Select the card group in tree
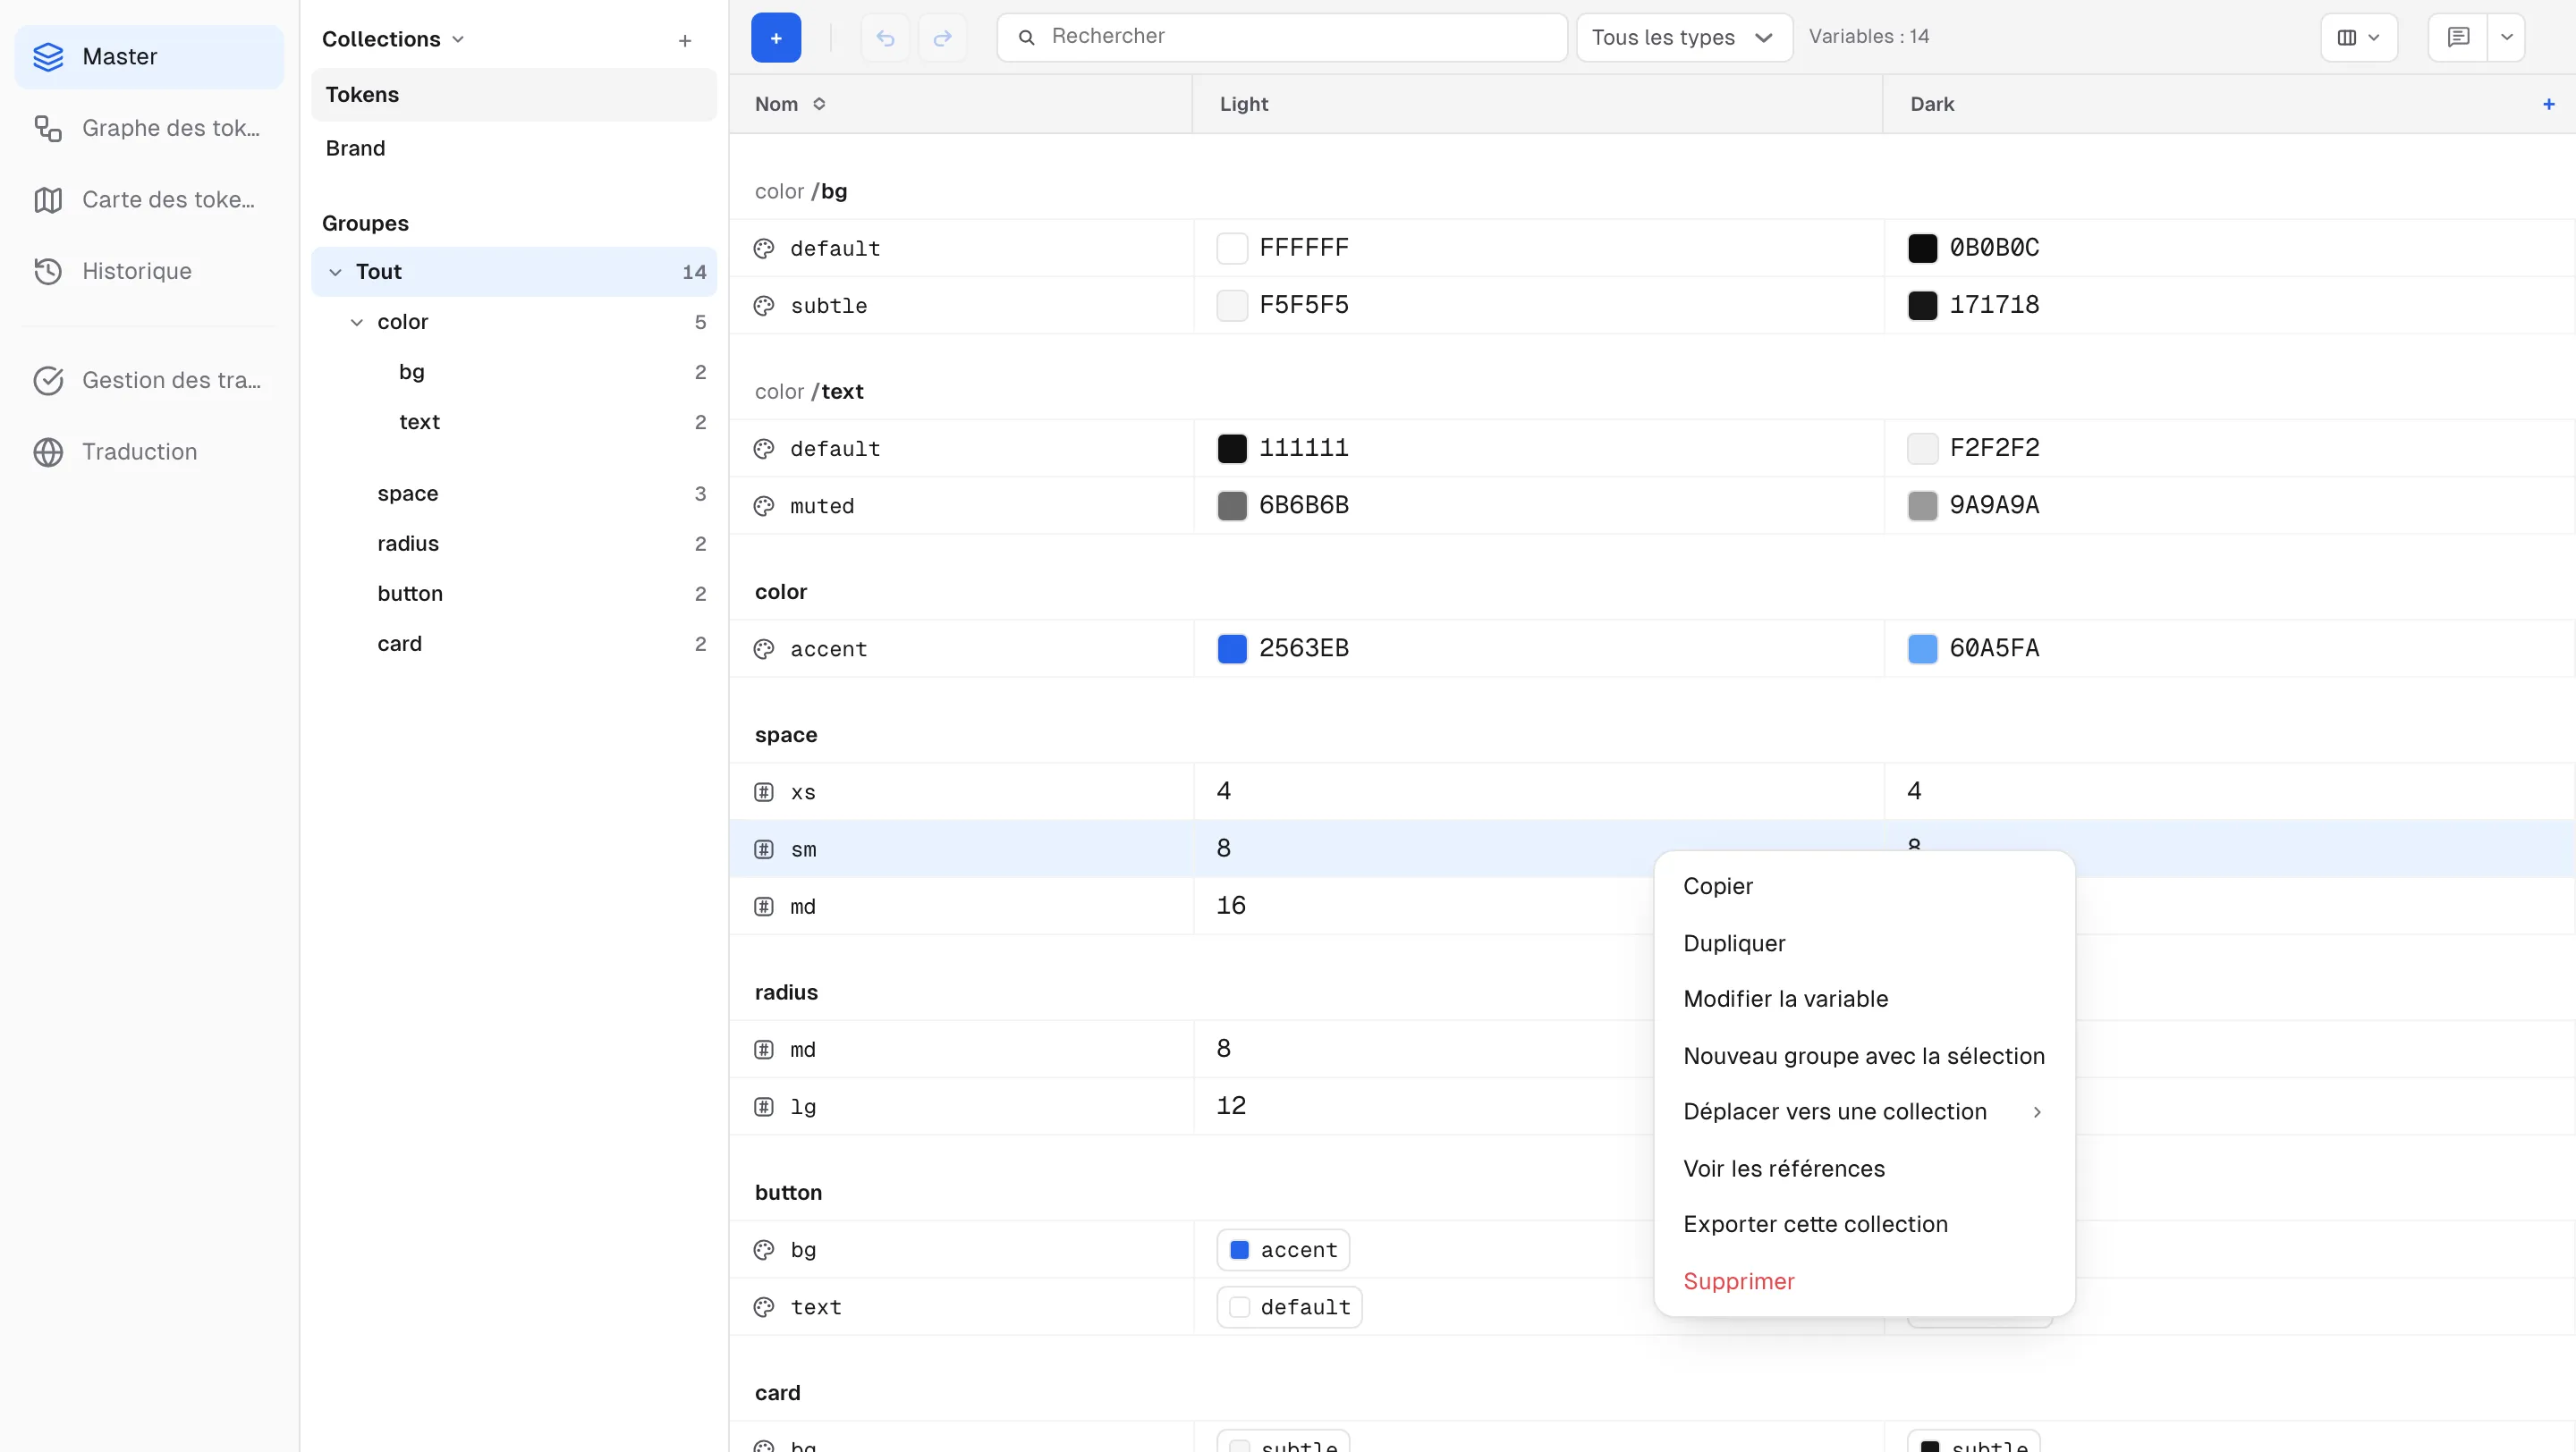Image resolution: width=2576 pixels, height=1452 pixels. (514, 645)
